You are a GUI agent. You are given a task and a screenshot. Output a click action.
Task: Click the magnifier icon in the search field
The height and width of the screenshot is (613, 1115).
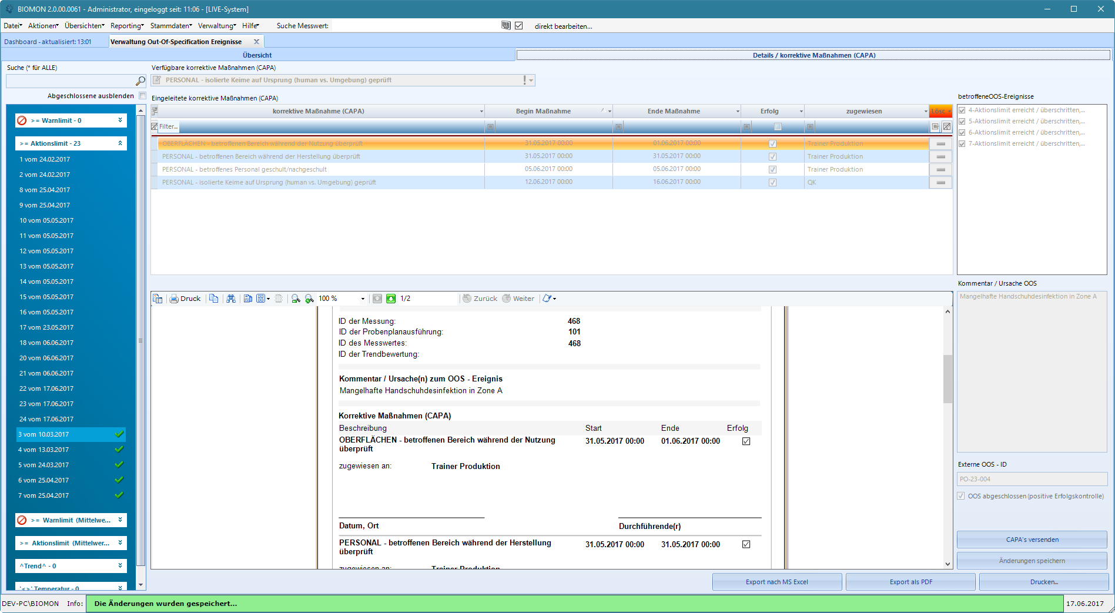point(140,81)
